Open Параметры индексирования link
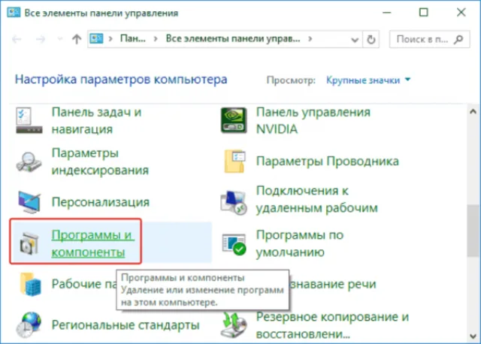The height and width of the screenshot is (344, 481). 100,161
